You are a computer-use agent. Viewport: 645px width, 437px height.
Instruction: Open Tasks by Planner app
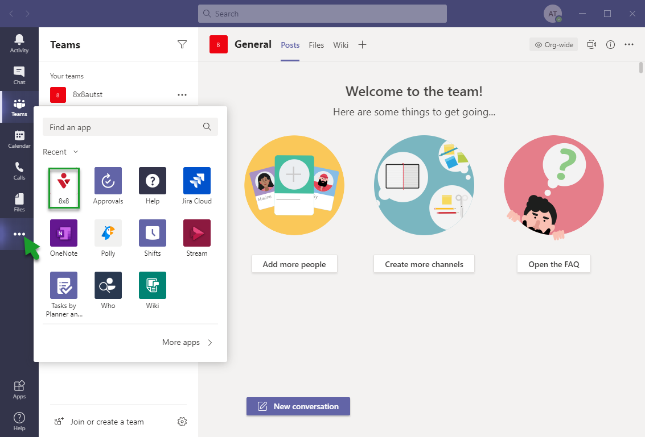[x=64, y=286]
